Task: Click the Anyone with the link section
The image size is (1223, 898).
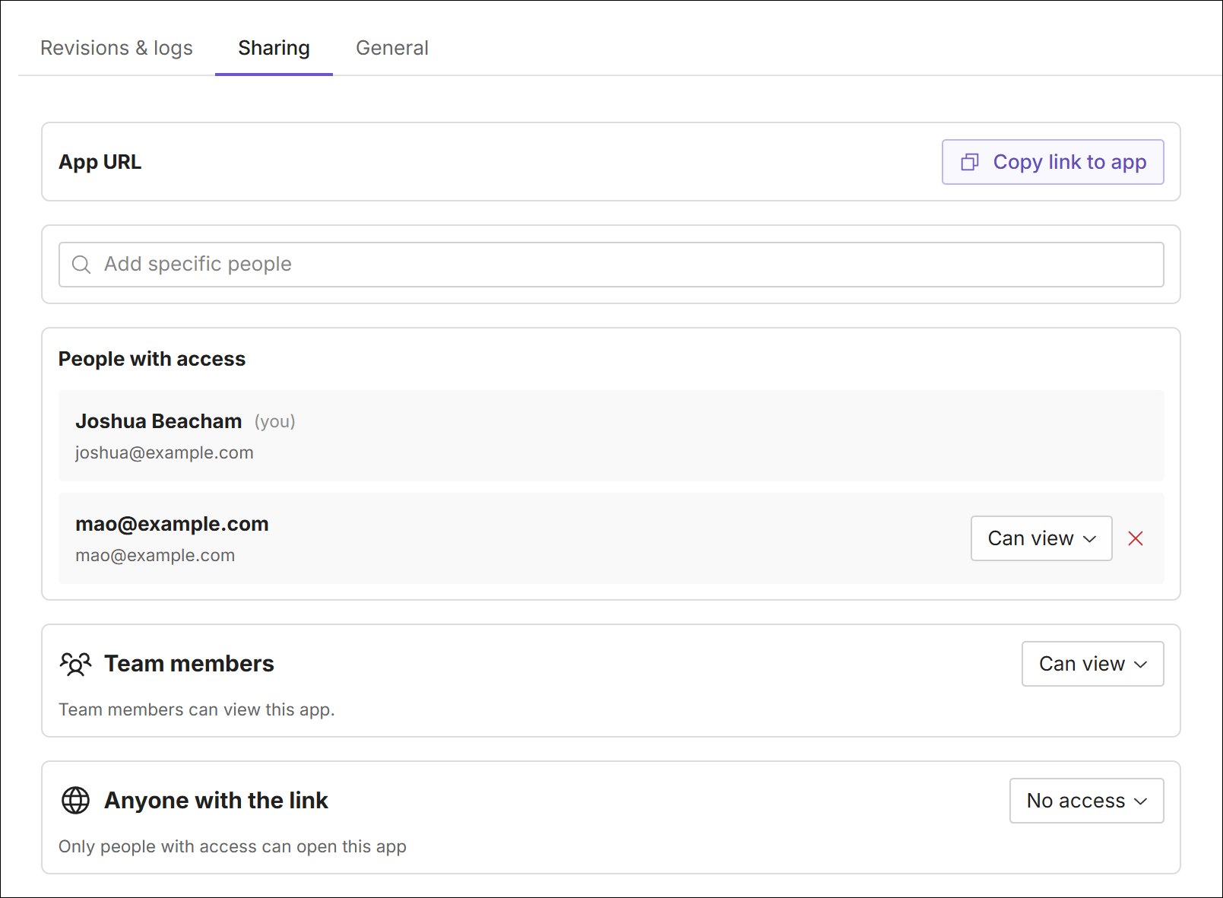Action: [216, 800]
